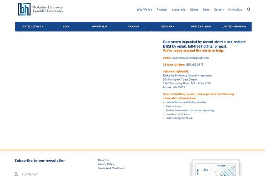Click the storm customers contact heading

tap(204, 44)
